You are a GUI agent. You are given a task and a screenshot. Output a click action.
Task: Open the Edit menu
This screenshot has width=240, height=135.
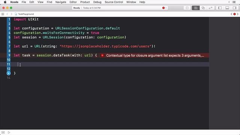click(x=31, y=2)
